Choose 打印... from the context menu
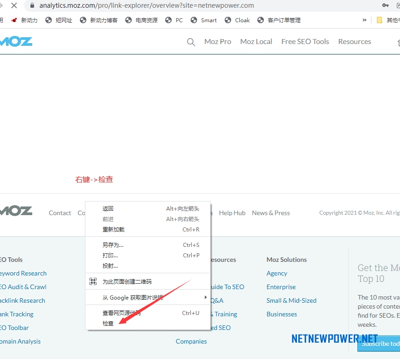400x359 pixels. point(148,256)
